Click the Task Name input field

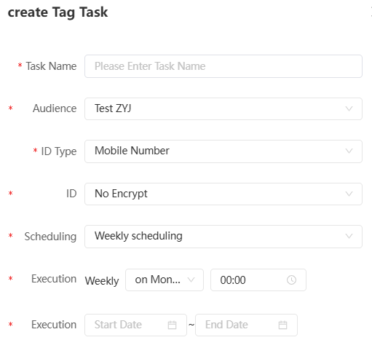[223, 66]
